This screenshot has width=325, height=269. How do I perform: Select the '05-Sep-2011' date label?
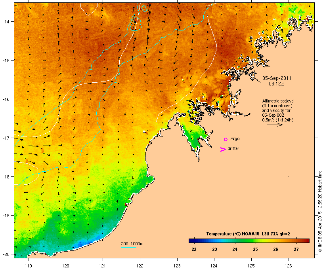point(277,78)
